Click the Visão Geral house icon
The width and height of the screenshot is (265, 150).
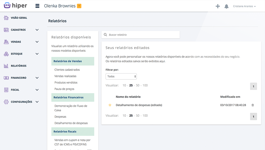[6, 18]
